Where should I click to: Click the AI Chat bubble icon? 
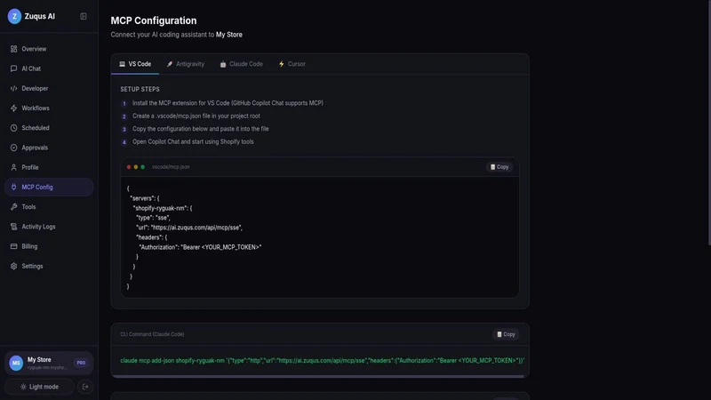coord(13,68)
